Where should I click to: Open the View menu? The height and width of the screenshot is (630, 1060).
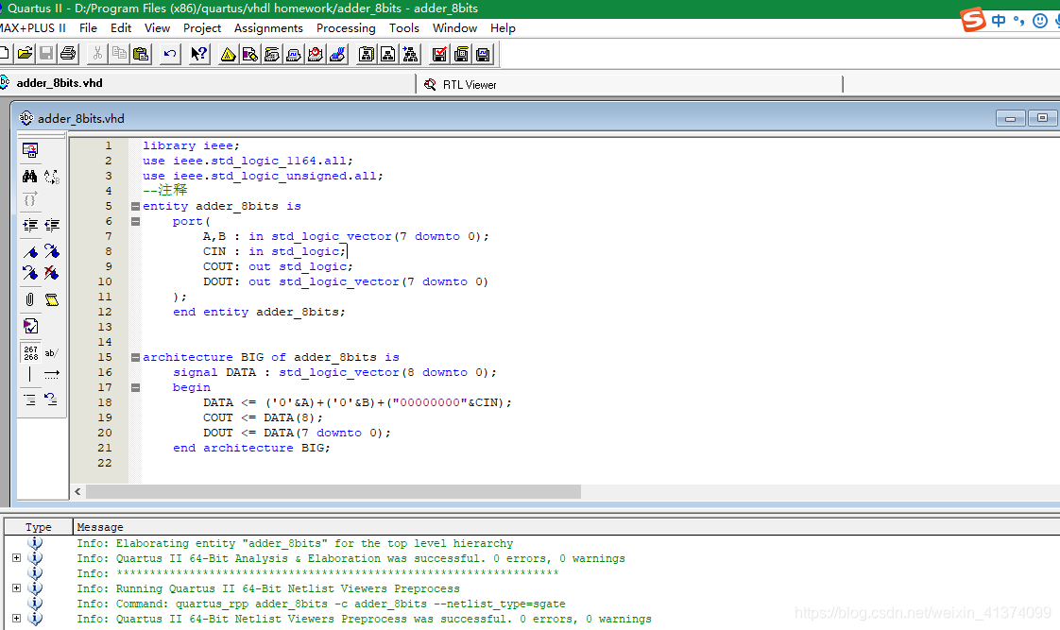tap(157, 27)
